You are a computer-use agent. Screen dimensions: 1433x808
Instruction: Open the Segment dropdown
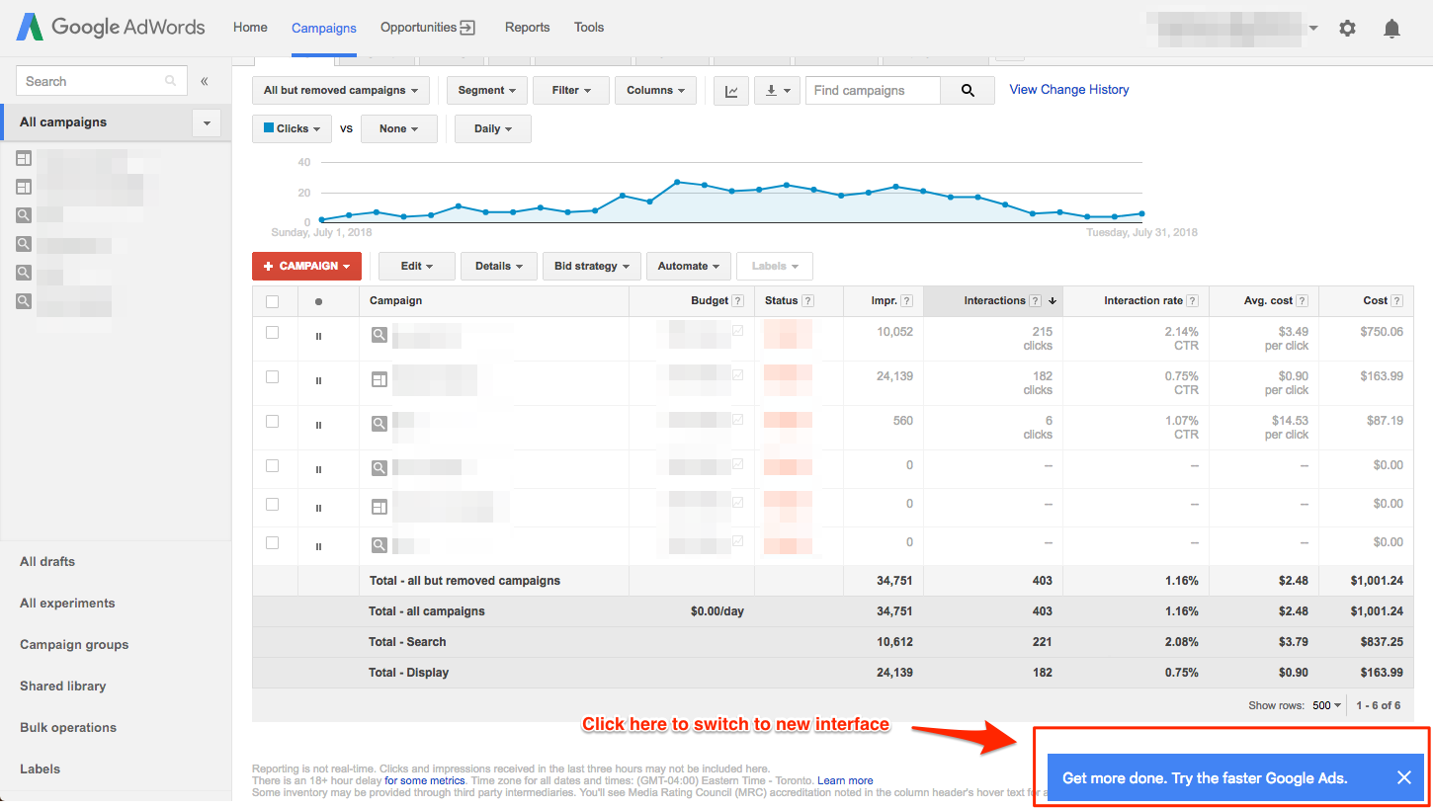tap(487, 91)
